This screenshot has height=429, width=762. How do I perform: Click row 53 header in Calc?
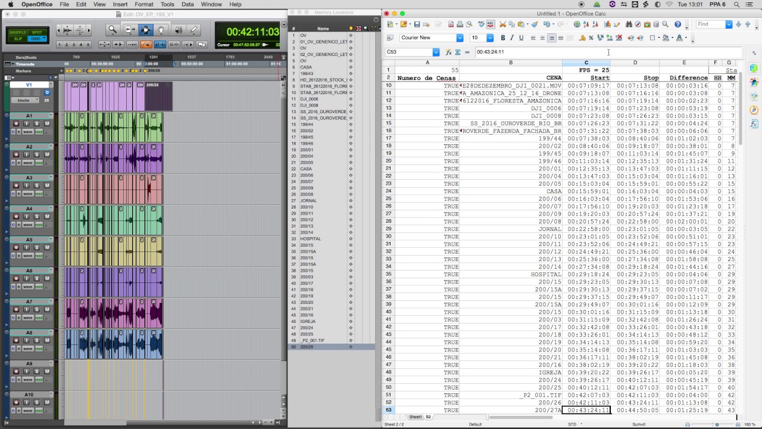click(x=388, y=410)
